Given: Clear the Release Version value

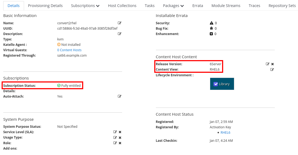Looking at the screenshot, I should (x=273, y=64).
